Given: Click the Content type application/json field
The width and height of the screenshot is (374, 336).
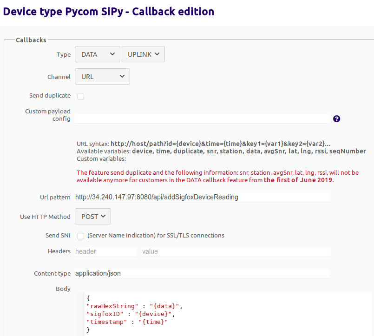Looking at the screenshot, I should point(202,273).
